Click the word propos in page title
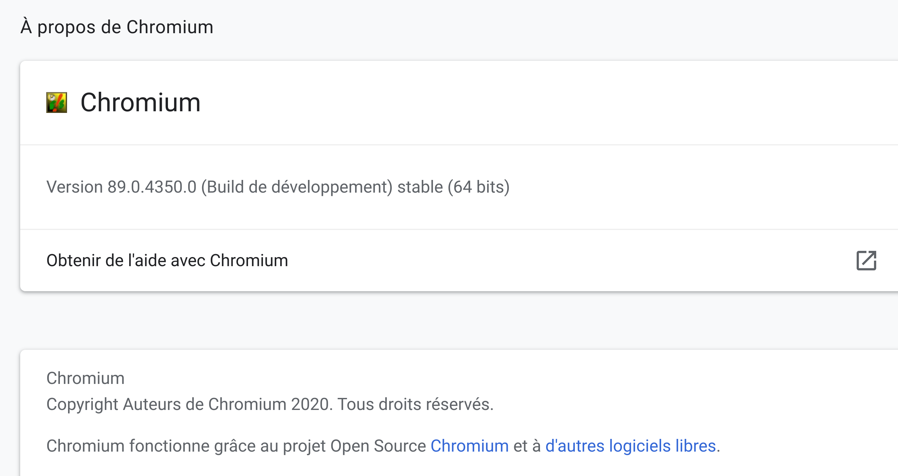The image size is (898, 476). [x=66, y=28]
